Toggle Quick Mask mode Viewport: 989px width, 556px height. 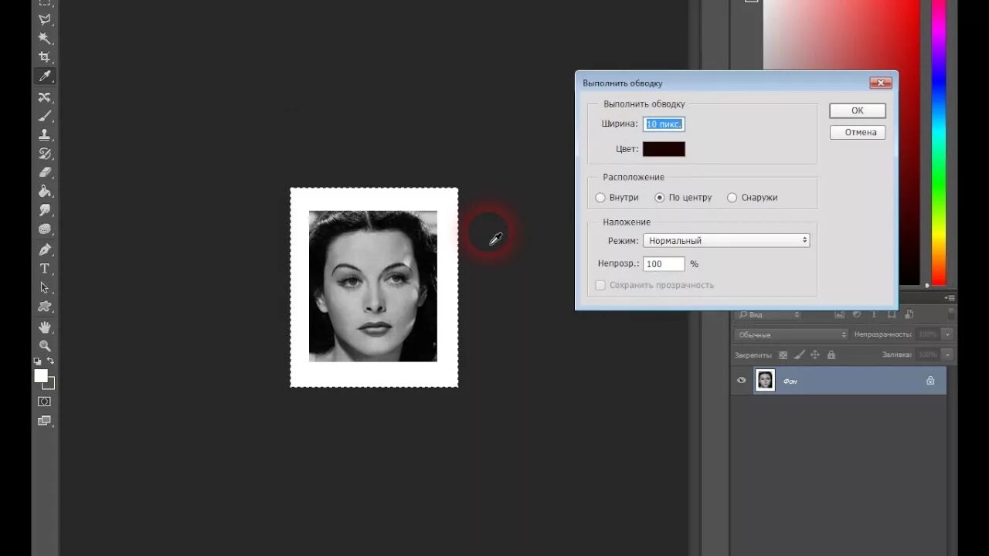[45, 402]
